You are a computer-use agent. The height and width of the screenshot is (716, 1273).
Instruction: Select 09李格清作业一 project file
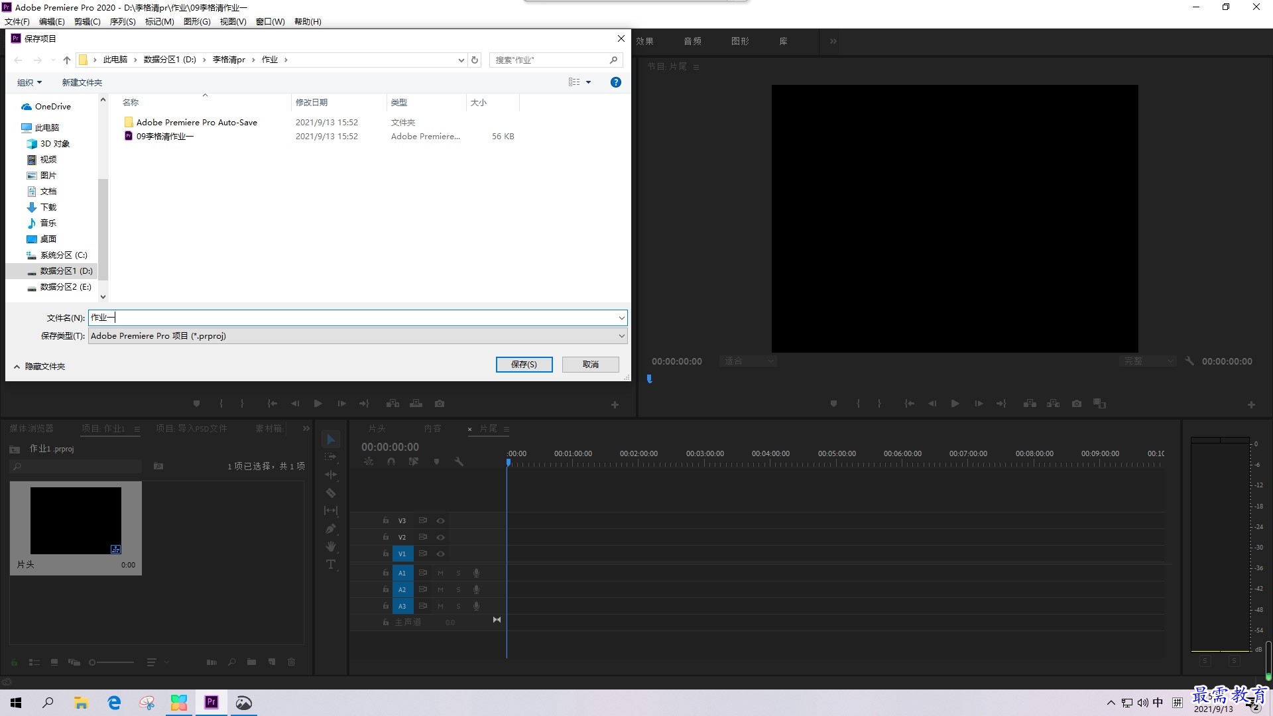tap(165, 137)
